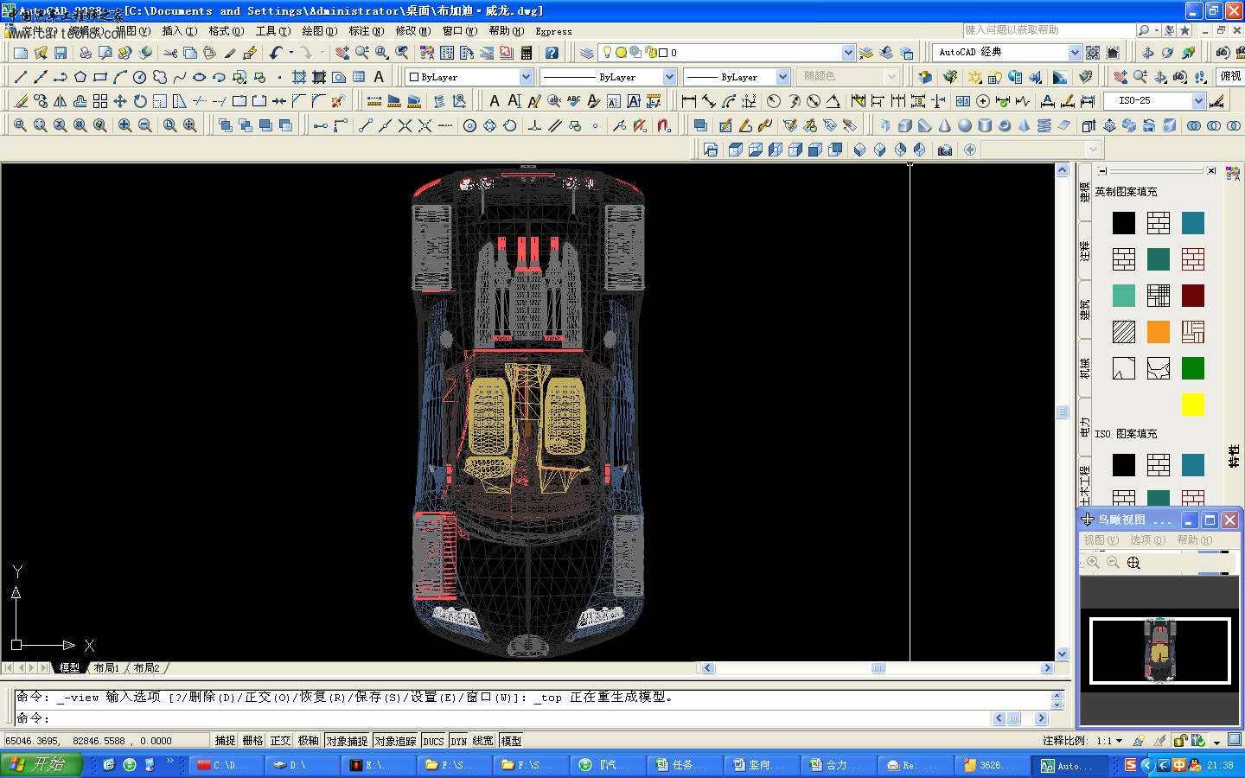Toggle 极轴 polar tracking in status bar
The width and height of the screenshot is (1245, 778).
[308, 741]
